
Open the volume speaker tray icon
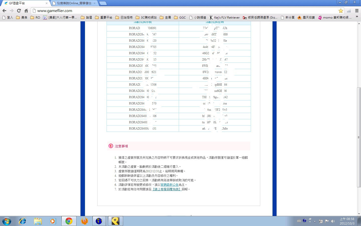[x=333, y=221]
